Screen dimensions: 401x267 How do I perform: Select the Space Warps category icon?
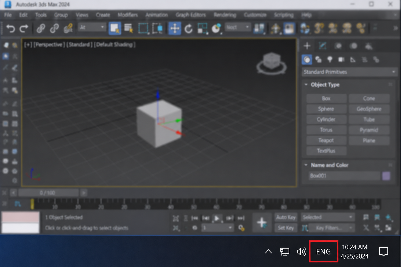click(x=364, y=60)
